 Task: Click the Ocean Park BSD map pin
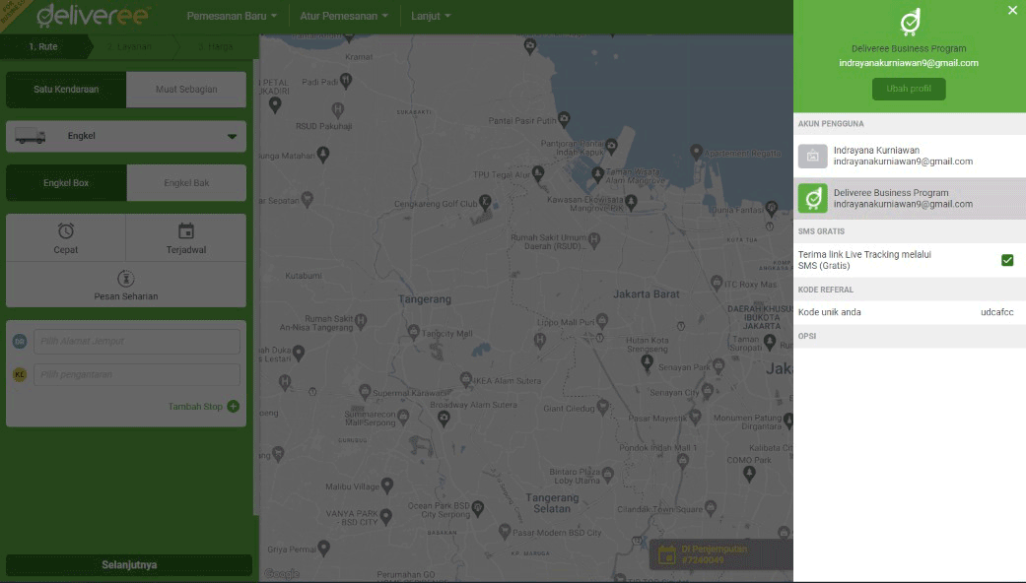[478, 507]
